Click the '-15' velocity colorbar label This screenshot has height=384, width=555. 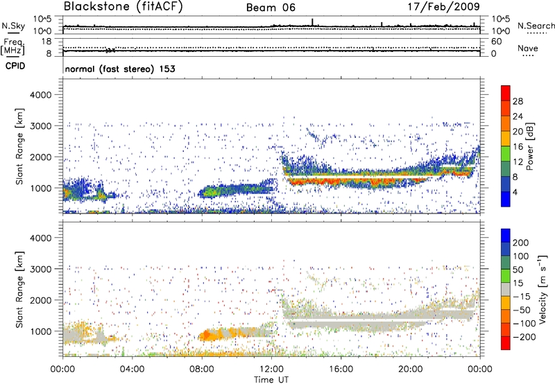point(522,297)
